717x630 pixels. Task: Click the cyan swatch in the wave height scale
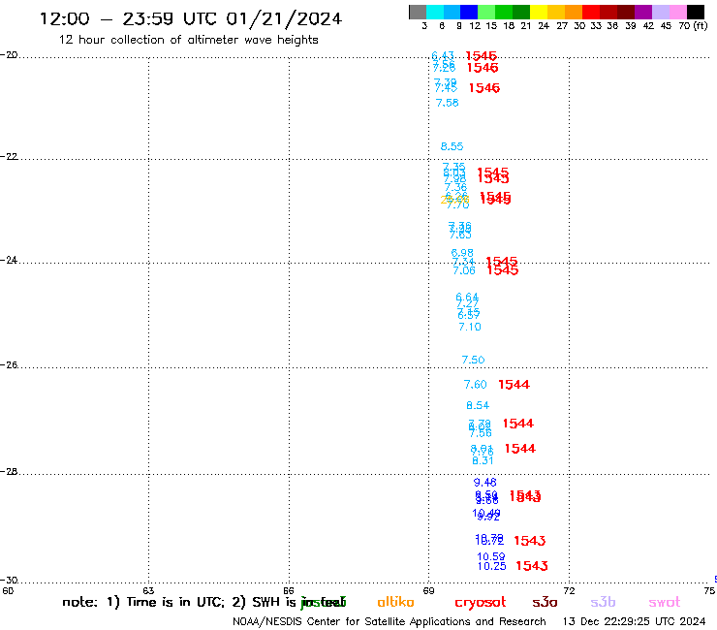point(434,13)
